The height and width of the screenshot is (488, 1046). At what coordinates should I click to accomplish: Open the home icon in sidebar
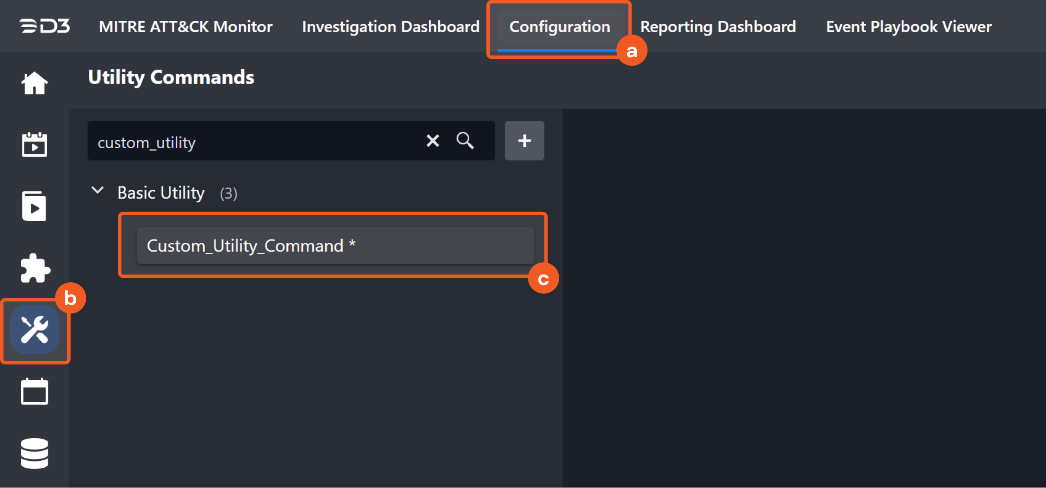point(34,83)
